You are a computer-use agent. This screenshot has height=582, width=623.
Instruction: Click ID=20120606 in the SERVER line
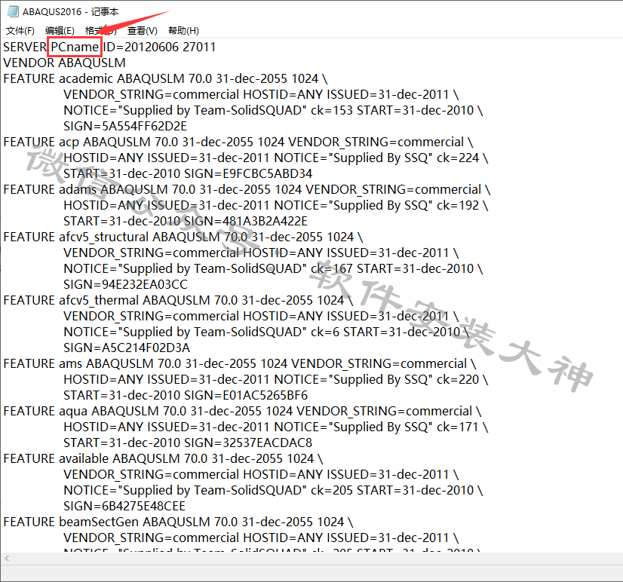point(141,47)
